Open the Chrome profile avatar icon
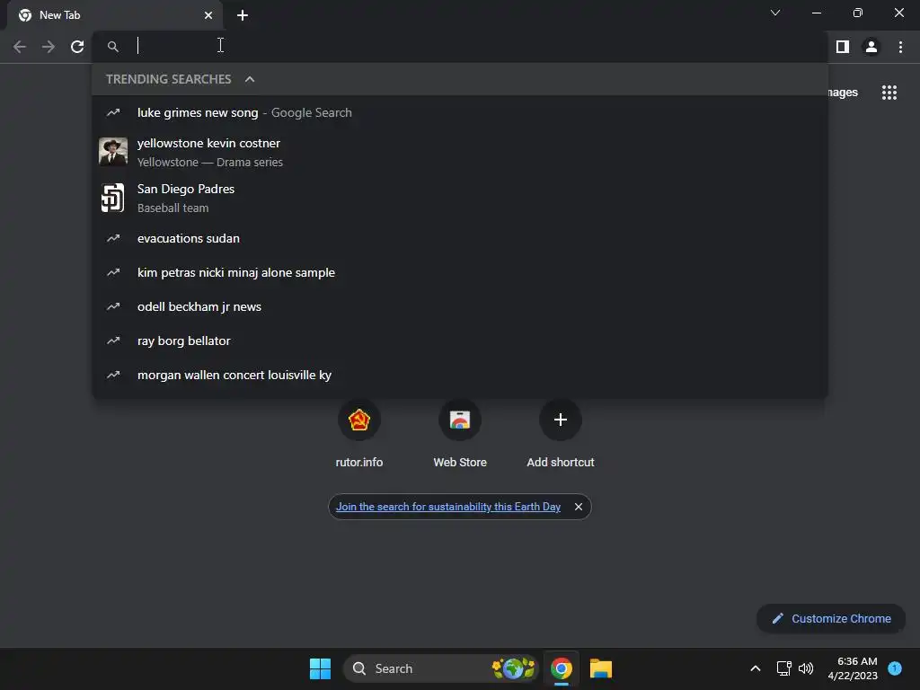 pyautogui.click(x=871, y=47)
